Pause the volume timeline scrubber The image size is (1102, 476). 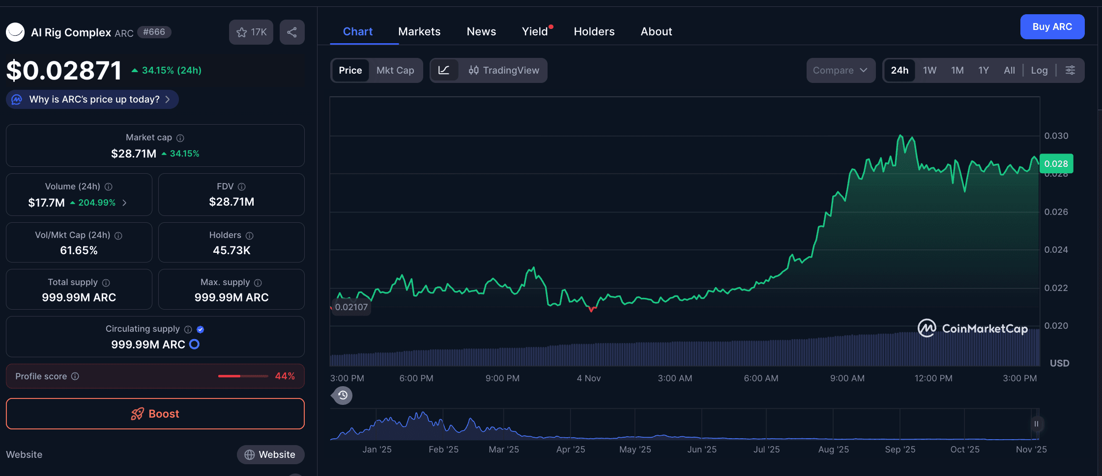point(1036,423)
